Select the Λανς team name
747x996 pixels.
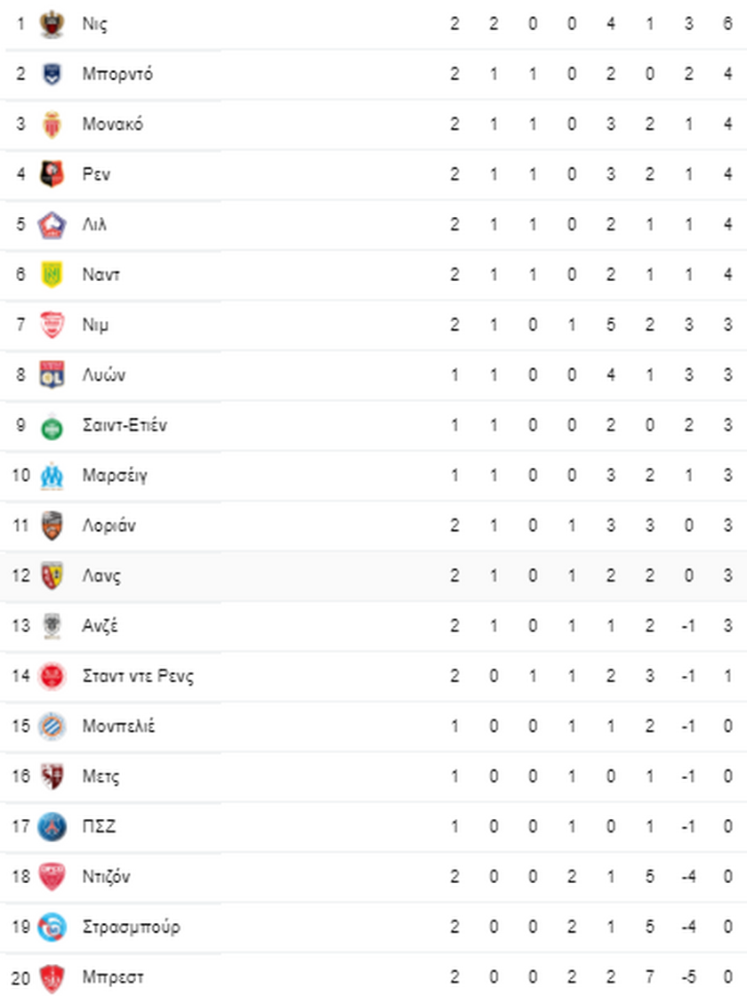pyautogui.click(x=101, y=576)
